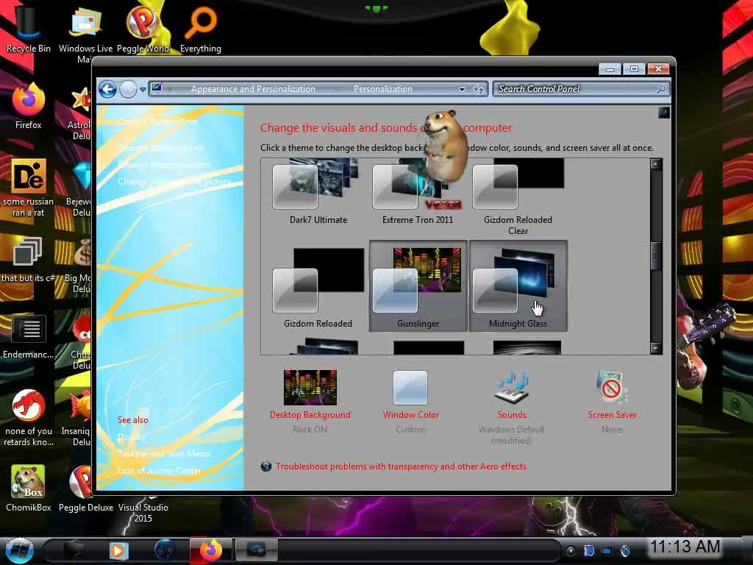The image size is (753, 565).
Task: Open Display under See also
Action: pyautogui.click(x=131, y=437)
